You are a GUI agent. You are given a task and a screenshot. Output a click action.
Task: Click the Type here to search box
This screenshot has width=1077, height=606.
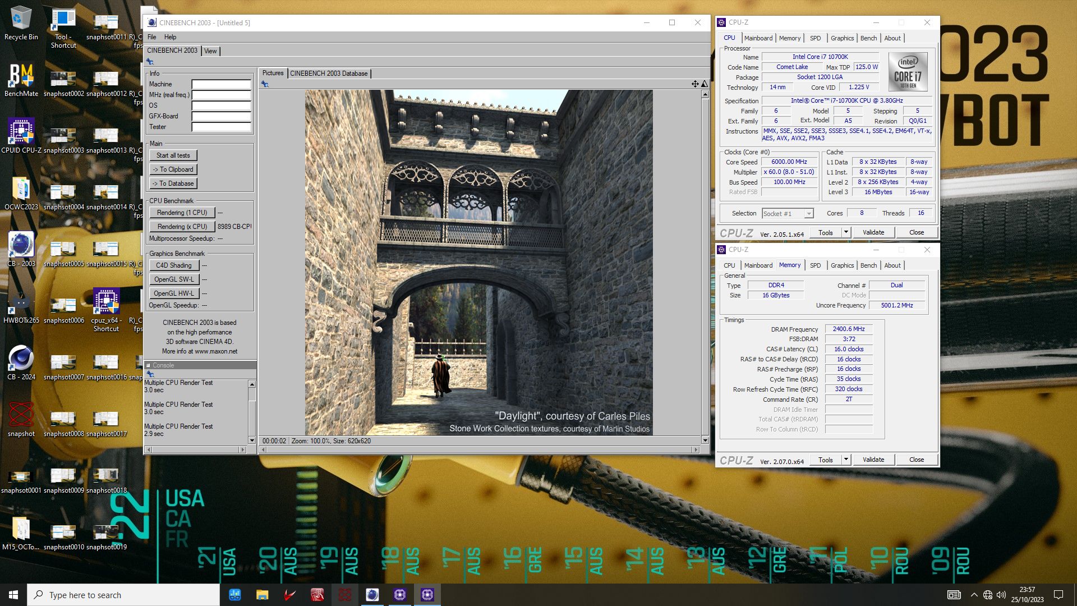[x=123, y=595]
